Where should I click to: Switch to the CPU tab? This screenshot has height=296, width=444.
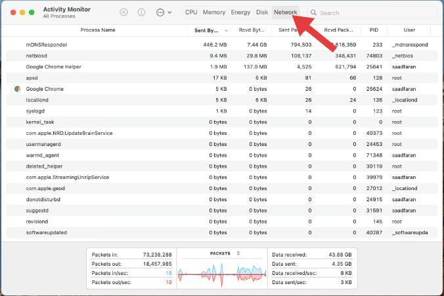191,12
